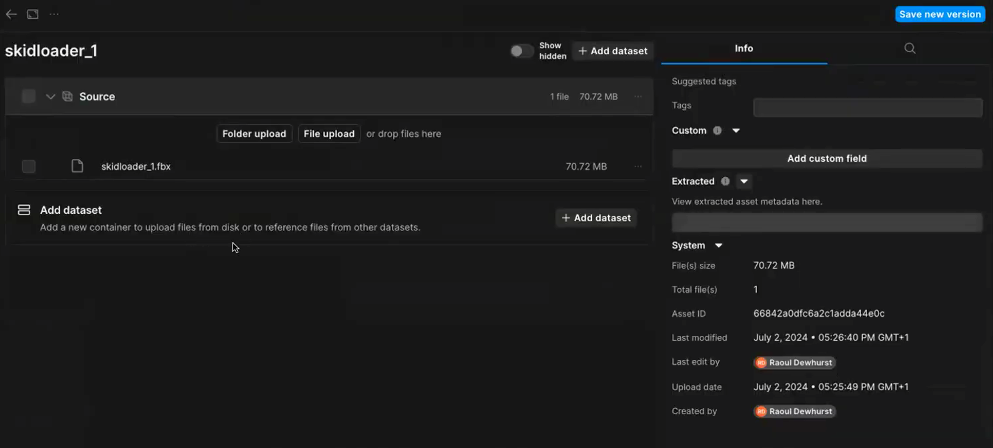Viewport: 993px width, 448px height.
Task: Click Last modified date value
Action: coord(831,338)
